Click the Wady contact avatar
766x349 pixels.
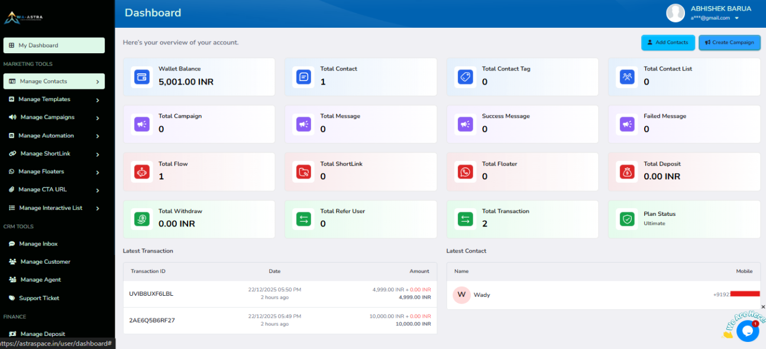pos(461,295)
